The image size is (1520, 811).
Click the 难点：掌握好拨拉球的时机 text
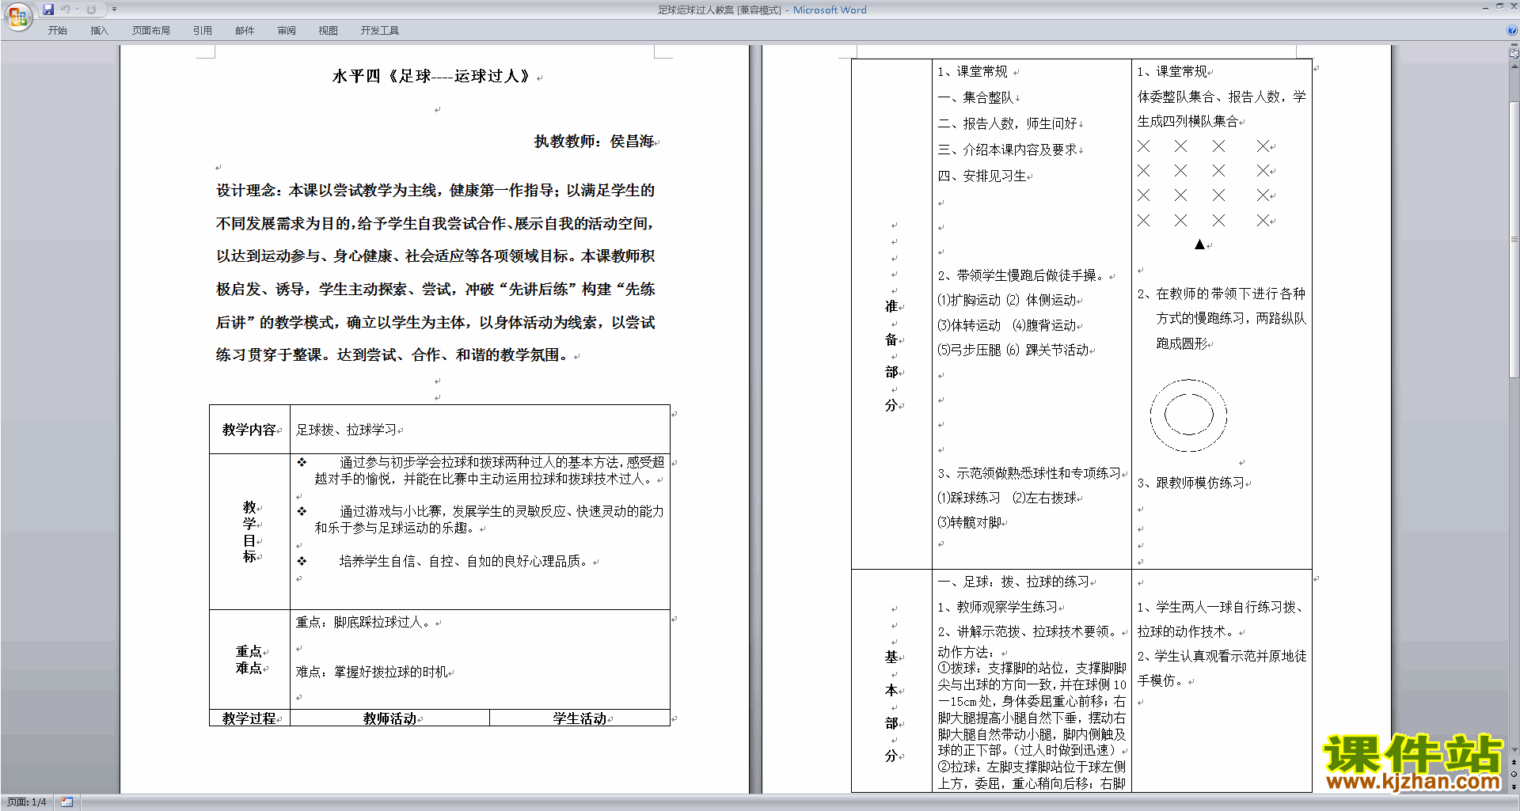click(x=372, y=672)
